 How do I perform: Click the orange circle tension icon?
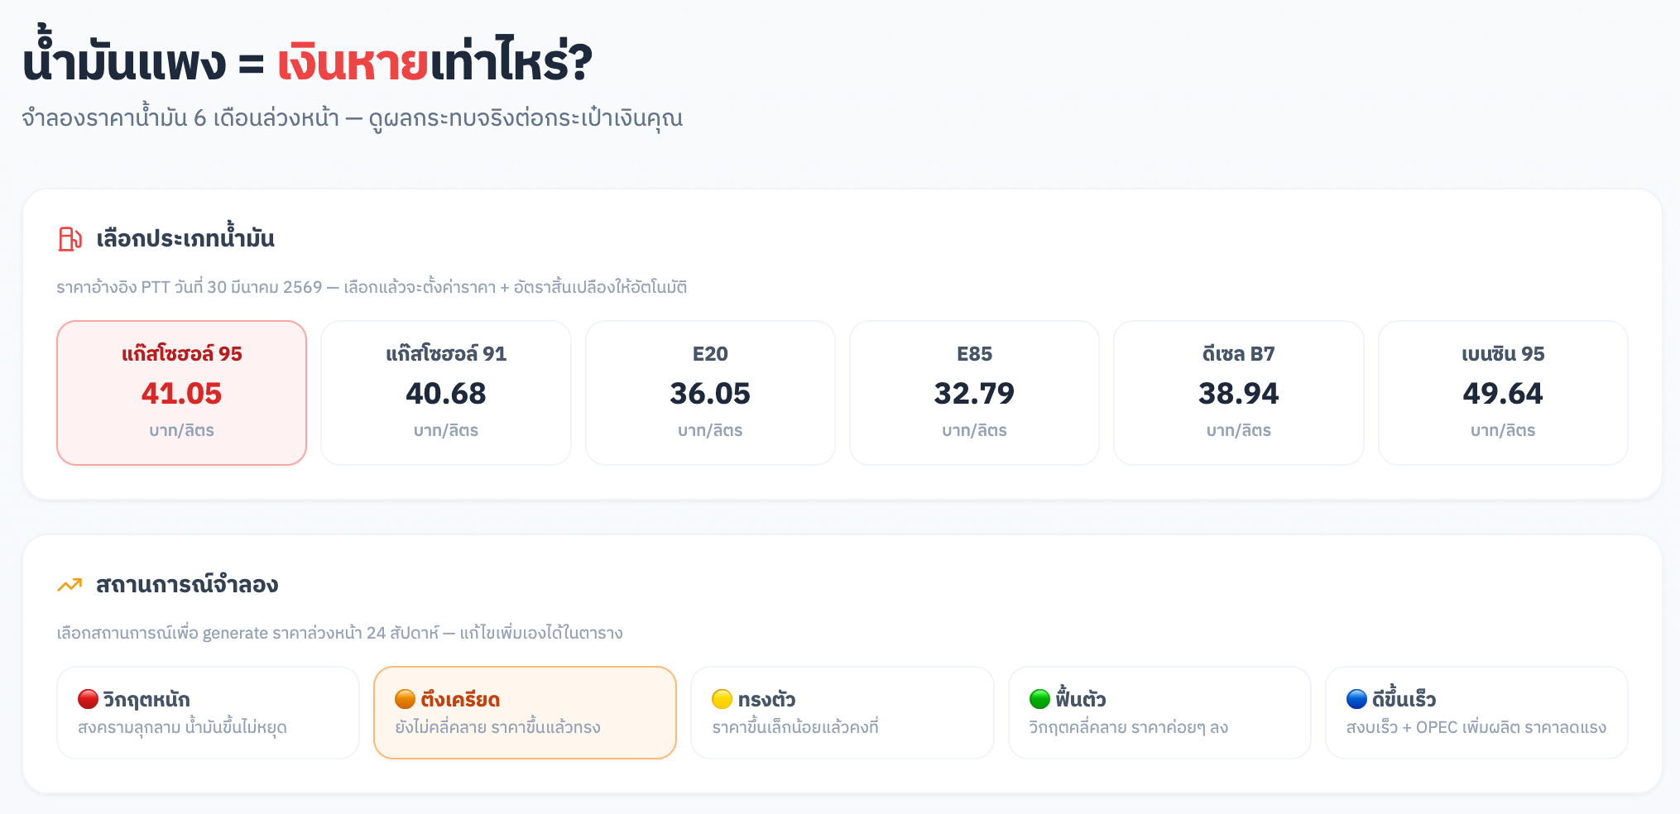coord(405,699)
